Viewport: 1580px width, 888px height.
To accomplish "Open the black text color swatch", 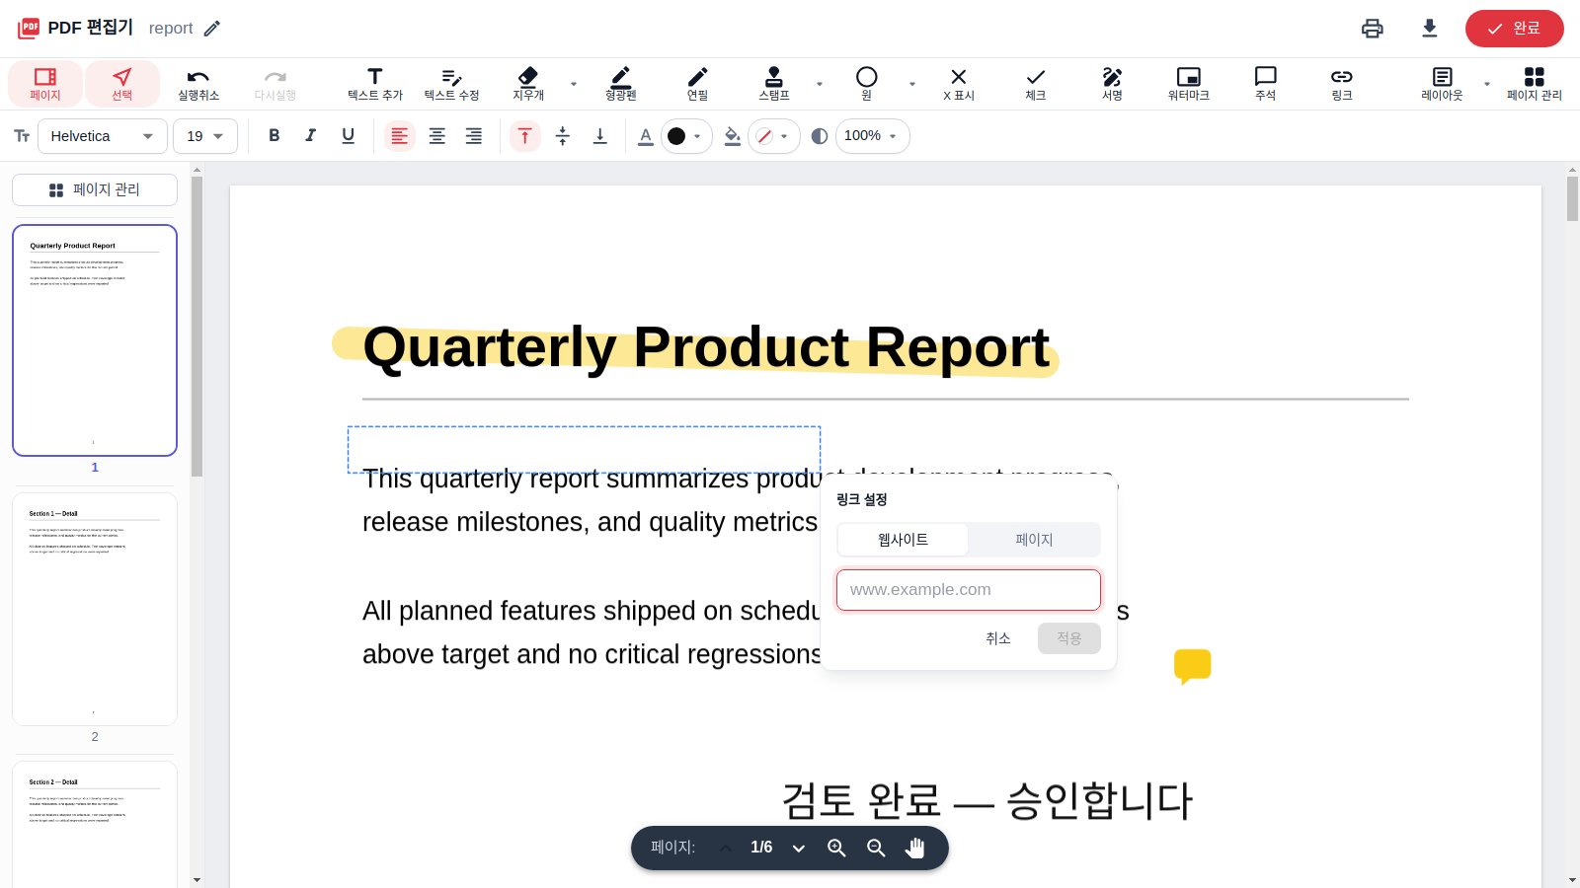I will point(686,136).
